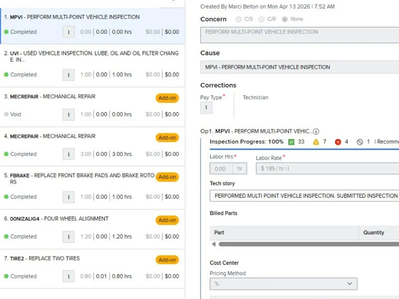Click the info icon next to Op1 MPVI
This screenshot has height=299, width=399.
(x=316, y=132)
